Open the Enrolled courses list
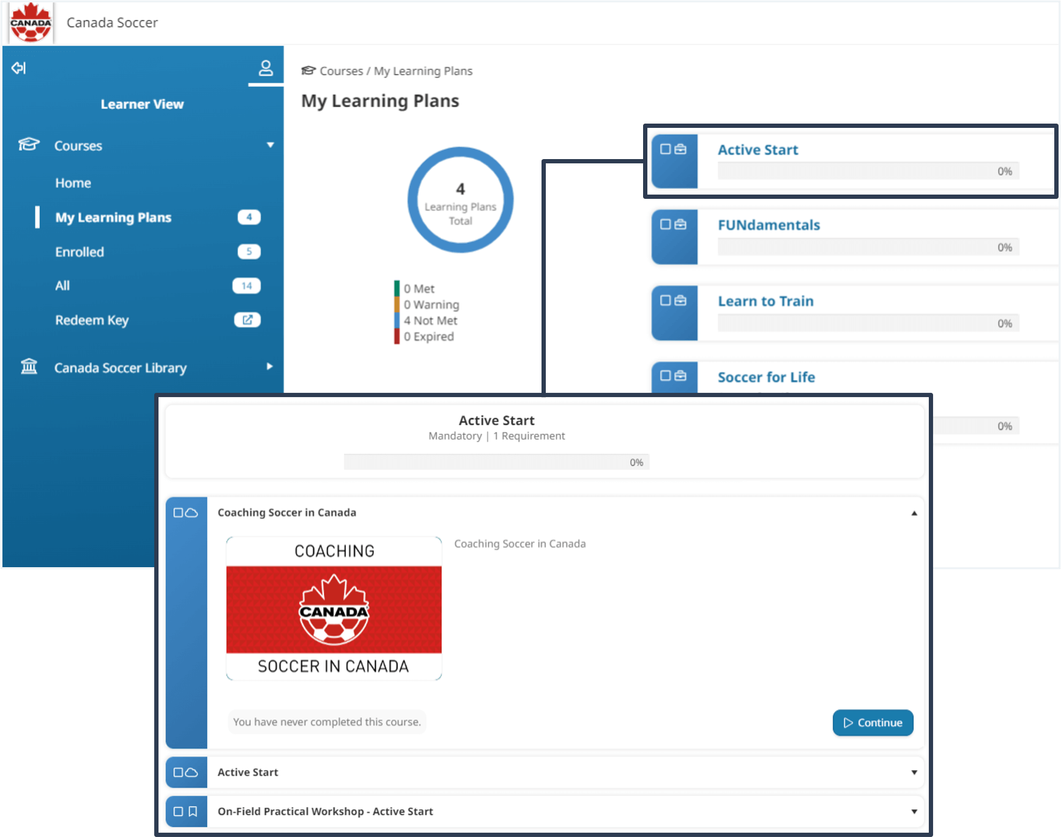This screenshot has width=1061, height=837. click(x=80, y=251)
